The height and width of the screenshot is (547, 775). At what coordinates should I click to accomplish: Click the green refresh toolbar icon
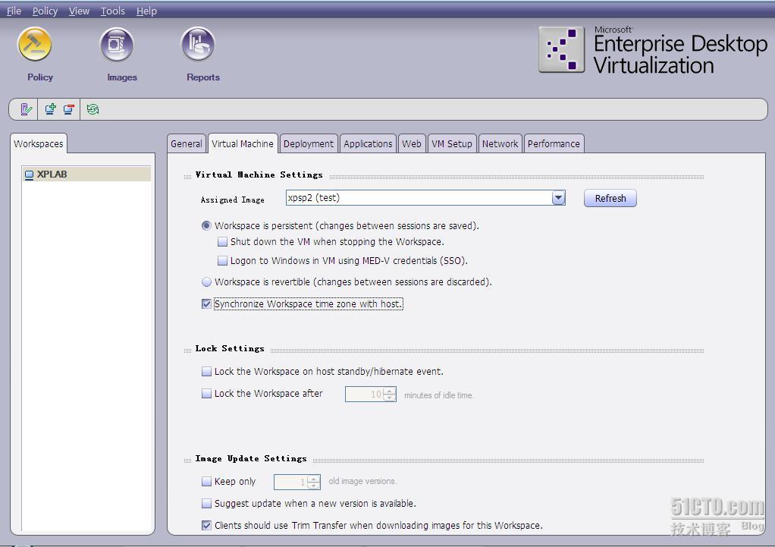click(93, 108)
